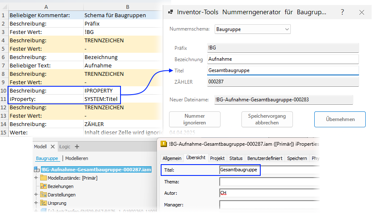Select cell 'Bezeichnung' in row 6
Screen dimensions: 372x214
123,57
